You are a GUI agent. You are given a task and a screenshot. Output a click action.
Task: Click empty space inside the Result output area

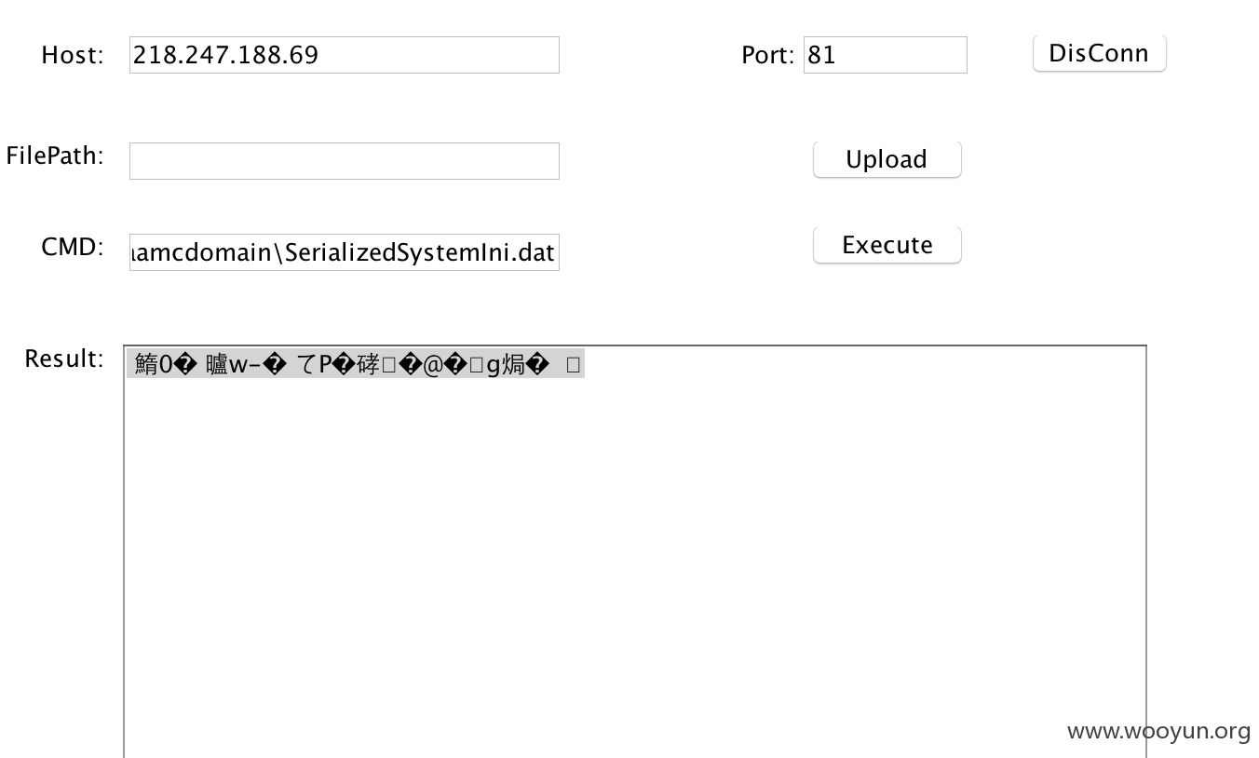(633, 559)
